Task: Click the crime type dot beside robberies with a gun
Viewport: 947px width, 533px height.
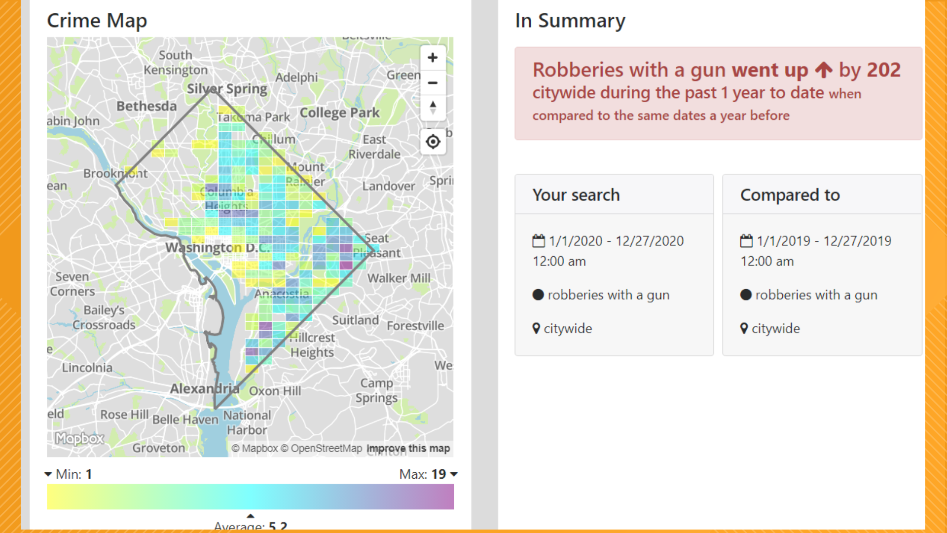Action: [x=537, y=295]
